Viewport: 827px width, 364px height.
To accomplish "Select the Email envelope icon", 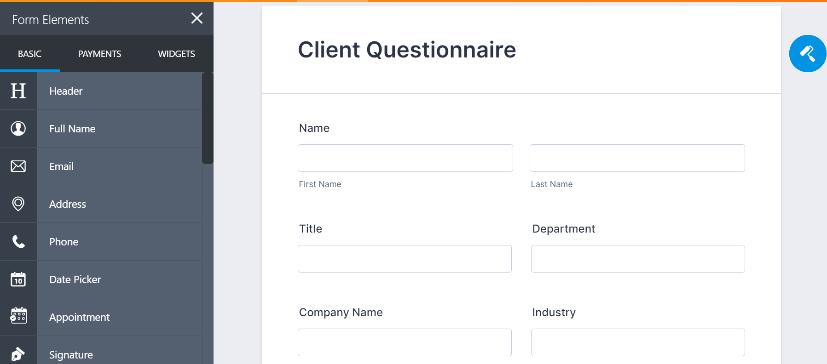I will click(x=18, y=166).
